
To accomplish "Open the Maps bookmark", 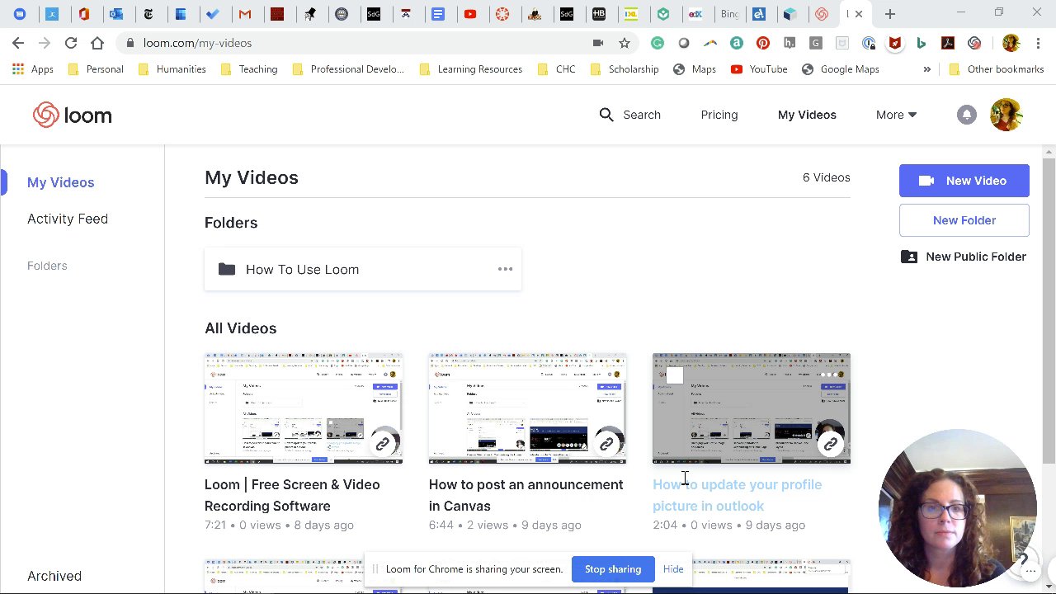I will pyautogui.click(x=695, y=69).
